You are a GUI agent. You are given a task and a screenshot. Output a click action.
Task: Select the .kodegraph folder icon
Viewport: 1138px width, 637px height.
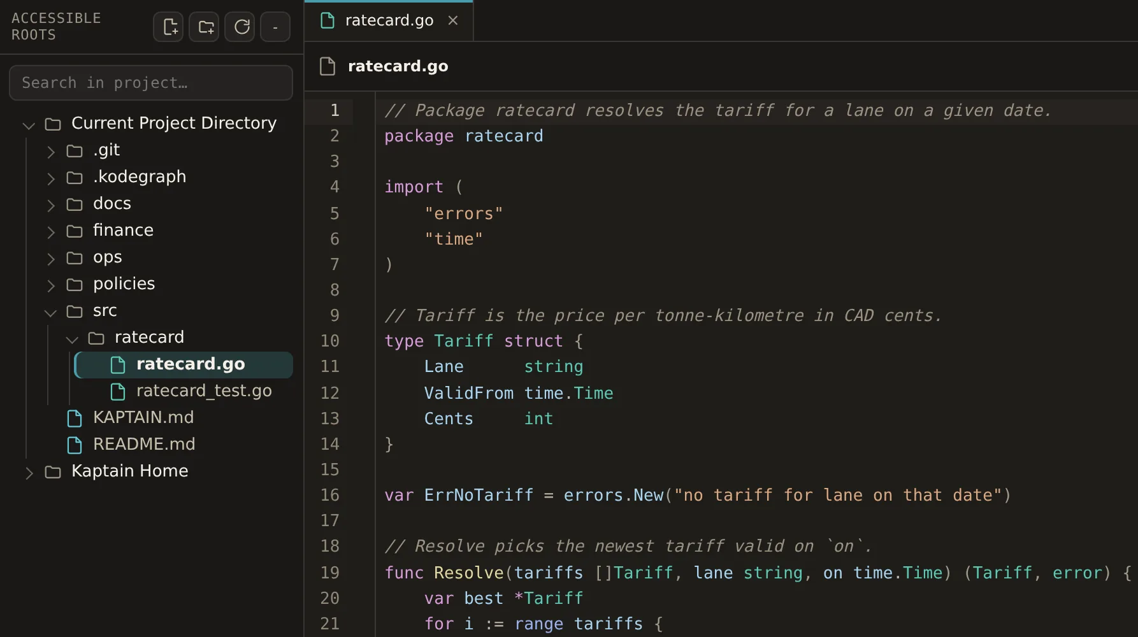(x=75, y=178)
